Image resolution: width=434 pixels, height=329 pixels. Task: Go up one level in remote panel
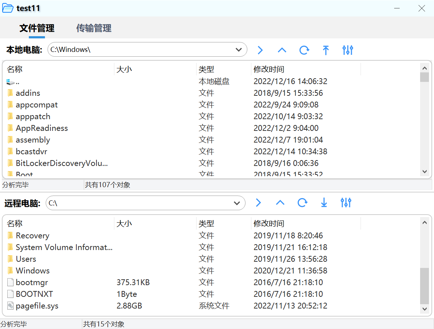click(280, 203)
